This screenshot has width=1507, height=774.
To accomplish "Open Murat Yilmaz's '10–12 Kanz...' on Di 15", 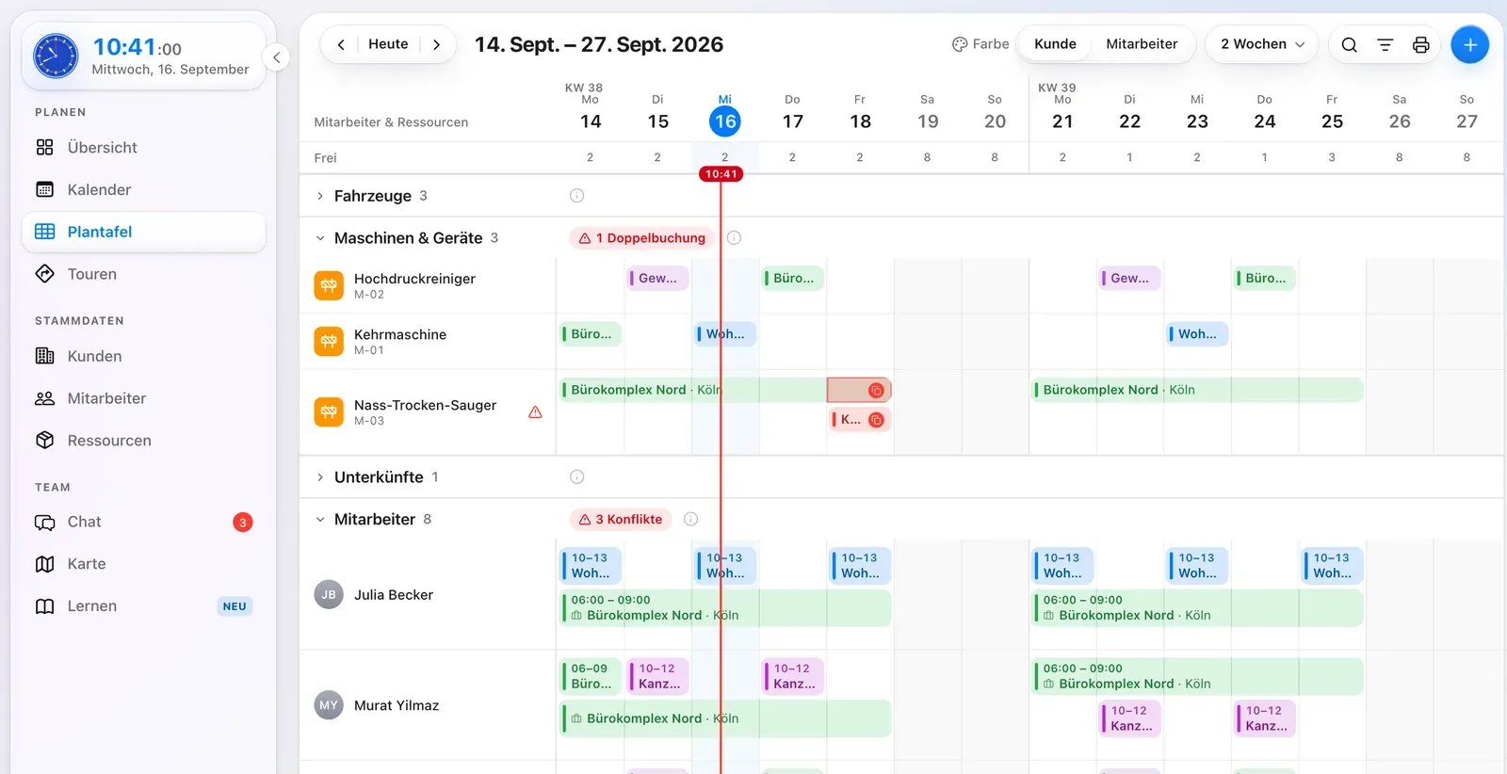I will click(x=658, y=676).
